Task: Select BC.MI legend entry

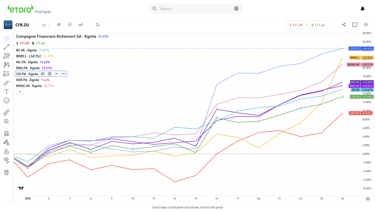Action: point(26,50)
